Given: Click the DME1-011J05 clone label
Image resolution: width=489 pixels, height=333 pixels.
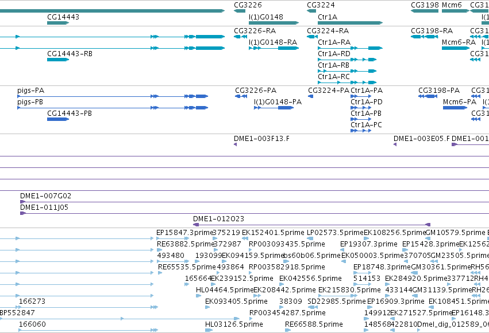Looking at the screenshot, I should [44, 207].
